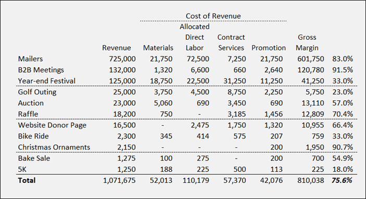Click the Promotion column header
The width and height of the screenshot is (366, 199).
coord(269,48)
